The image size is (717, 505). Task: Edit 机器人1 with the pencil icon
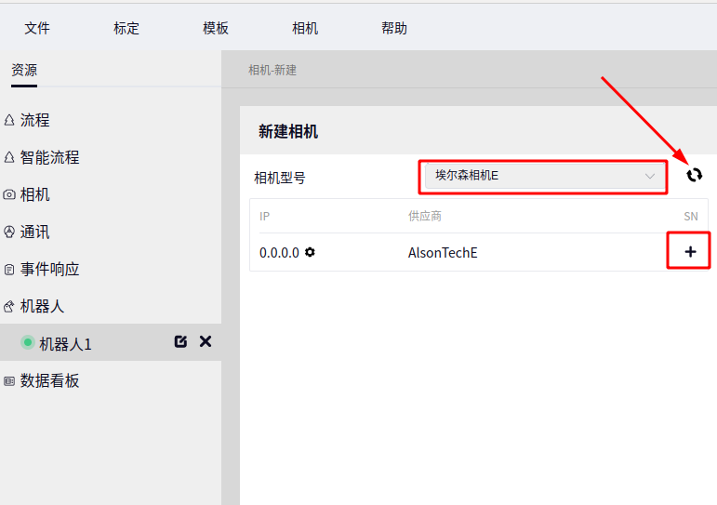[x=180, y=341]
